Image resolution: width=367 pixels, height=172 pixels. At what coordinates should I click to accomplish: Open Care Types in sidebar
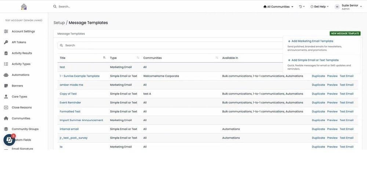[19, 97]
